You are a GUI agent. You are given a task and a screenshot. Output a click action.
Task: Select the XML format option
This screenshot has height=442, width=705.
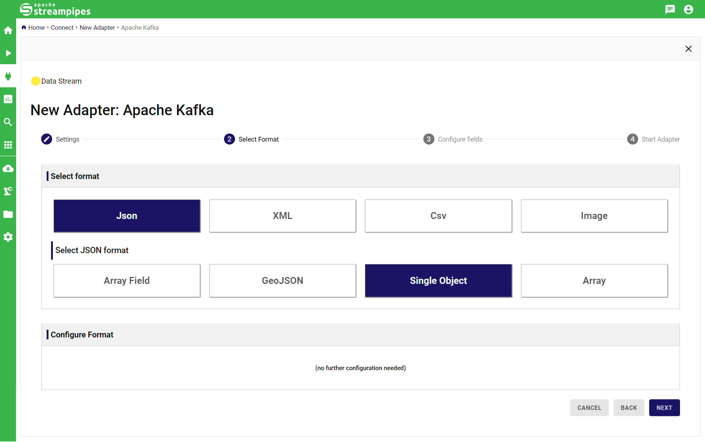pos(282,216)
